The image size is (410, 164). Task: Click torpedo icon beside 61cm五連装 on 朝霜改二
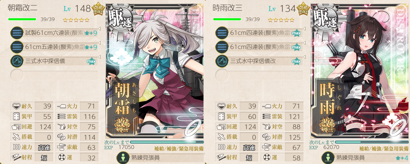point(16,47)
